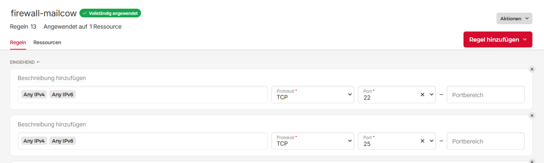Viewport: 544px width, 163px height.
Task: Open Protokoll TCP dropdown in first rule
Action: tap(313, 94)
